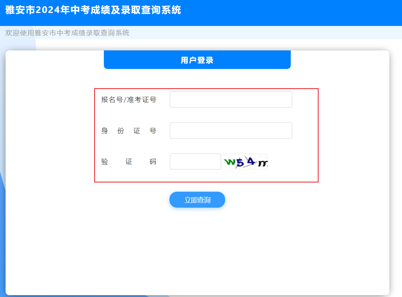
Task: Click the 号 character ending the 身份证号 label
Action: 153,131
